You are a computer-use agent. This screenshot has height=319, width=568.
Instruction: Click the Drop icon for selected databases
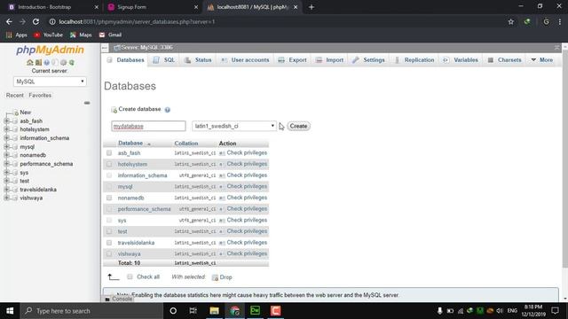tap(215, 277)
